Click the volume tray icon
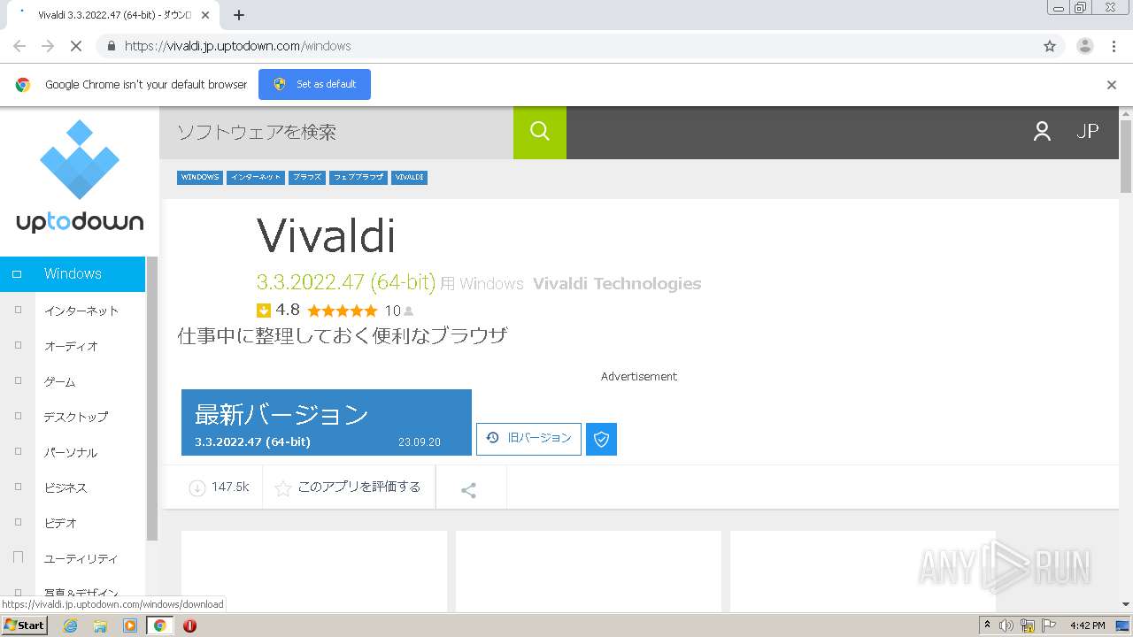 (x=1006, y=625)
